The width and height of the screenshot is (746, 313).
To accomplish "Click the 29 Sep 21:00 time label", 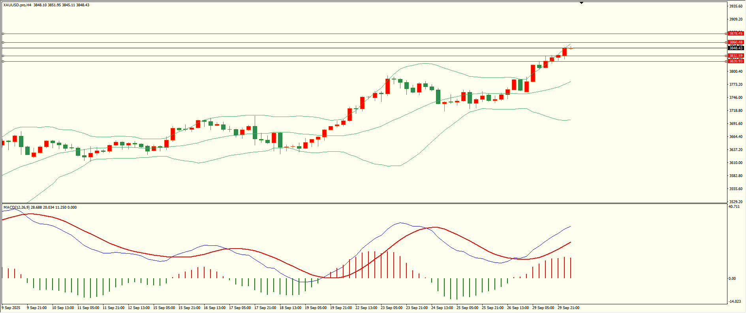I will click(x=568, y=308).
